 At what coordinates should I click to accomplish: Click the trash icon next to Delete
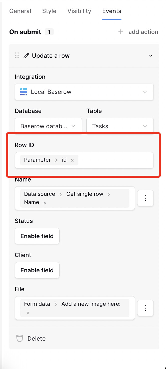click(x=20, y=338)
